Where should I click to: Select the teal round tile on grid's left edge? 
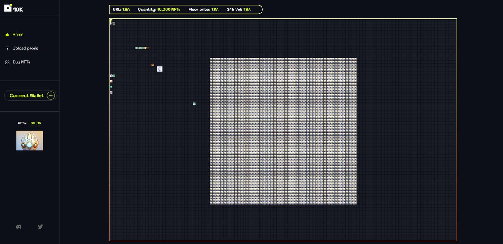111,87
